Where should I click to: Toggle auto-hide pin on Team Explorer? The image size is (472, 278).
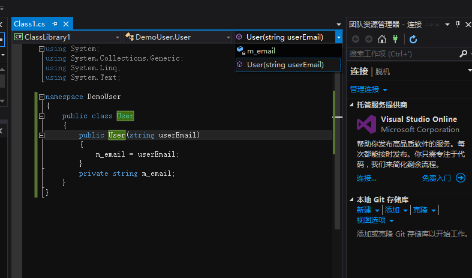[458, 24]
